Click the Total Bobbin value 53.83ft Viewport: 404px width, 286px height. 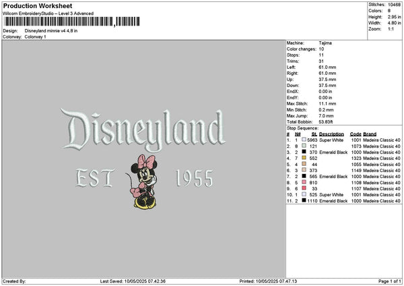click(x=326, y=122)
